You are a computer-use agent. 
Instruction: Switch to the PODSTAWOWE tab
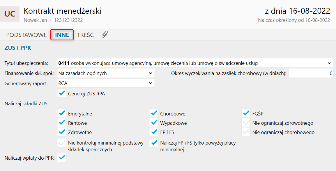[26, 35]
